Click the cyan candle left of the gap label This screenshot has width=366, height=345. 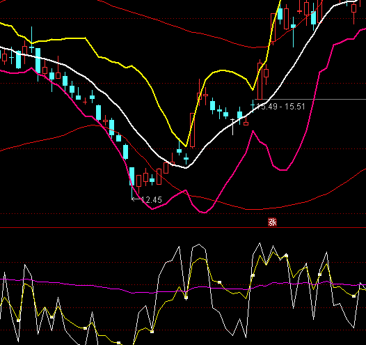[x=253, y=106]
